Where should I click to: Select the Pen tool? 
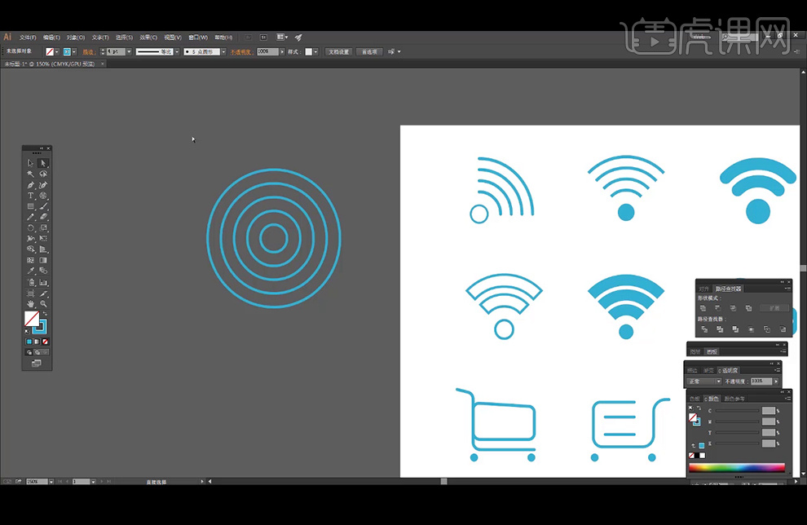[31, 185]
